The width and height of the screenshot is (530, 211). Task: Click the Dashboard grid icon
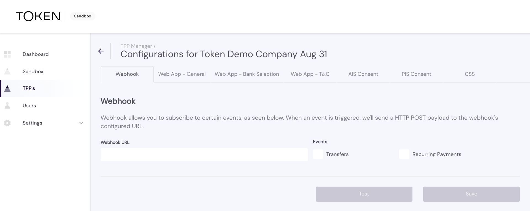(x=7, y=54)
